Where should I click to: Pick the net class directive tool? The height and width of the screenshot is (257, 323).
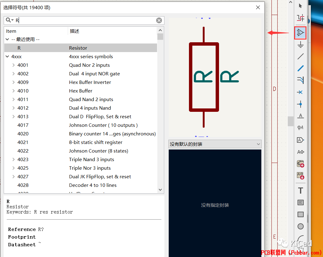coord(300,128)
